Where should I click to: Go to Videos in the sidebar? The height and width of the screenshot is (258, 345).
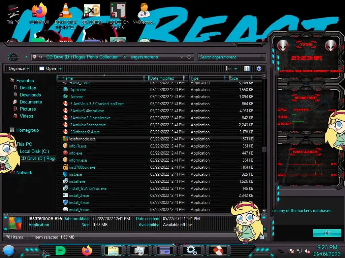coord(26,116)
